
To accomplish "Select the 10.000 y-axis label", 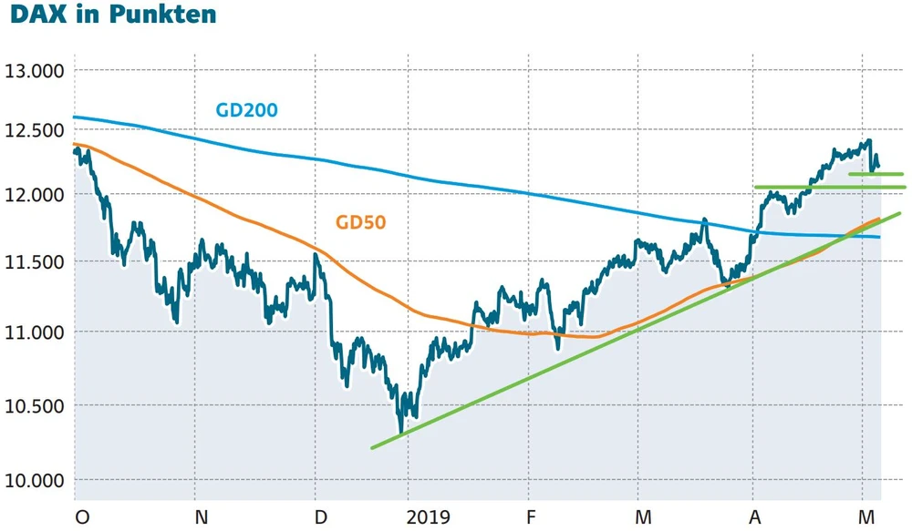I will point(36,480).
